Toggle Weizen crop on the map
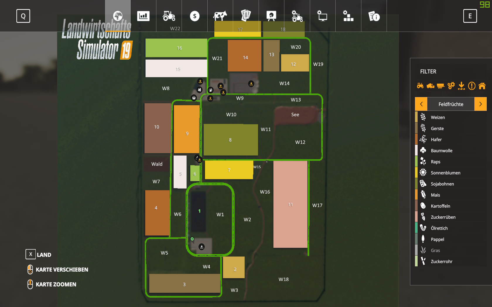The height and width of the screenshot is (307, 492). click(451, 117)
